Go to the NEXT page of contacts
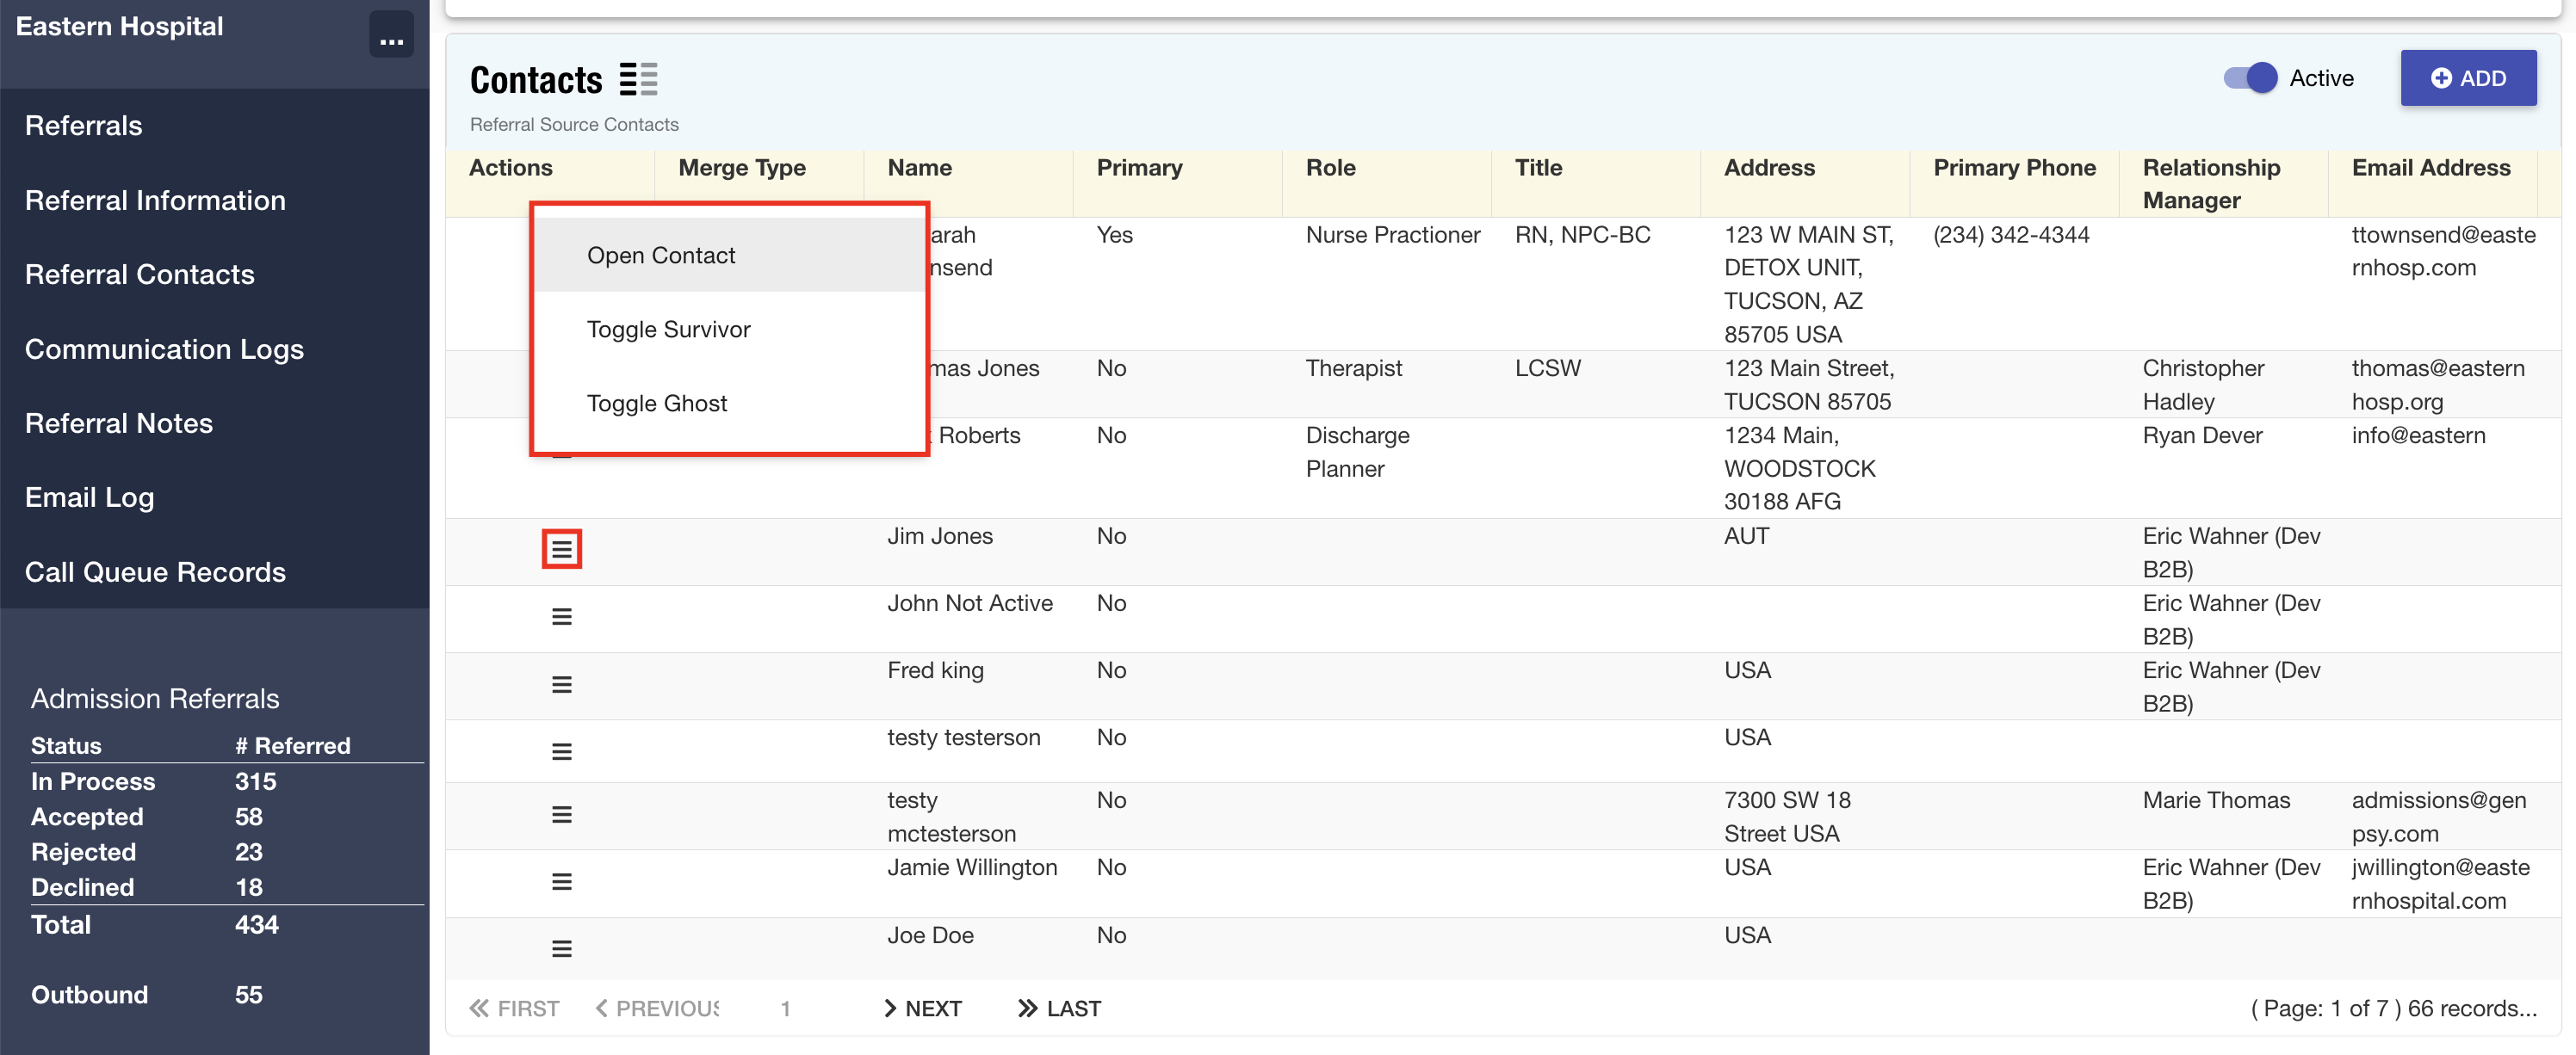 [x=922, y=1009]
